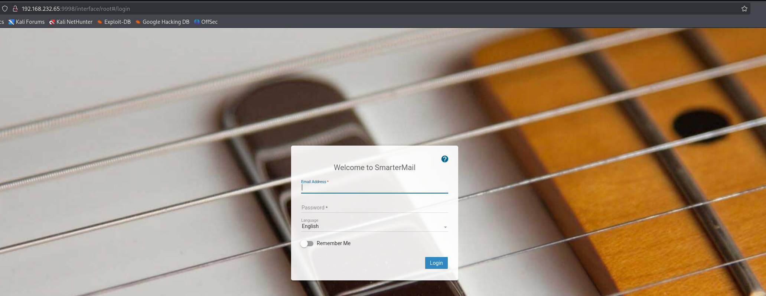Focus the Email Address field
Image resolution: width=766 pixels, height=296 pixels.
pyautogui.click(x=374, y=188)
